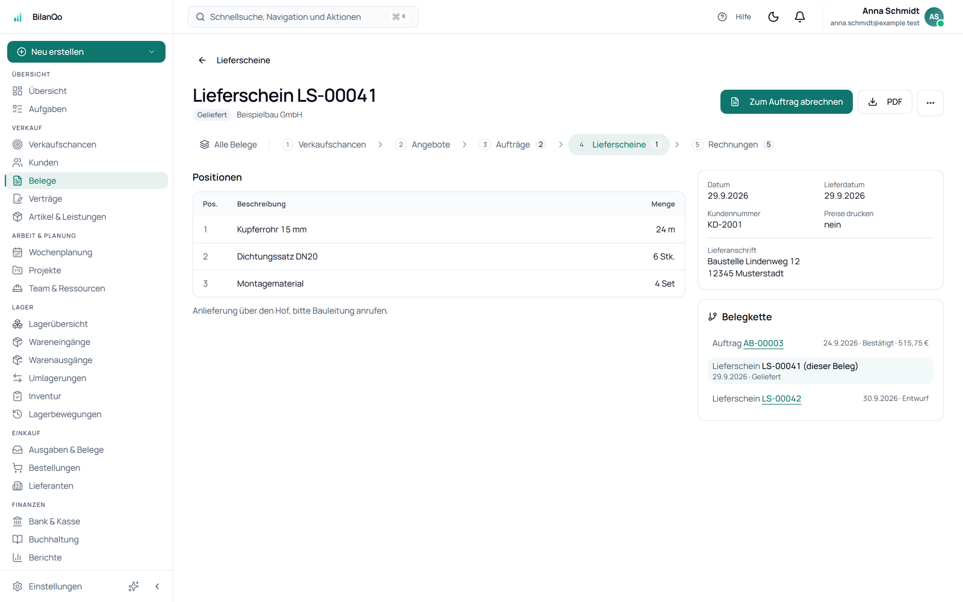Screen dimensions: 963x602
Task: Open Übersicht dashboard in sidebar
Action: click(x=86, y=91)
